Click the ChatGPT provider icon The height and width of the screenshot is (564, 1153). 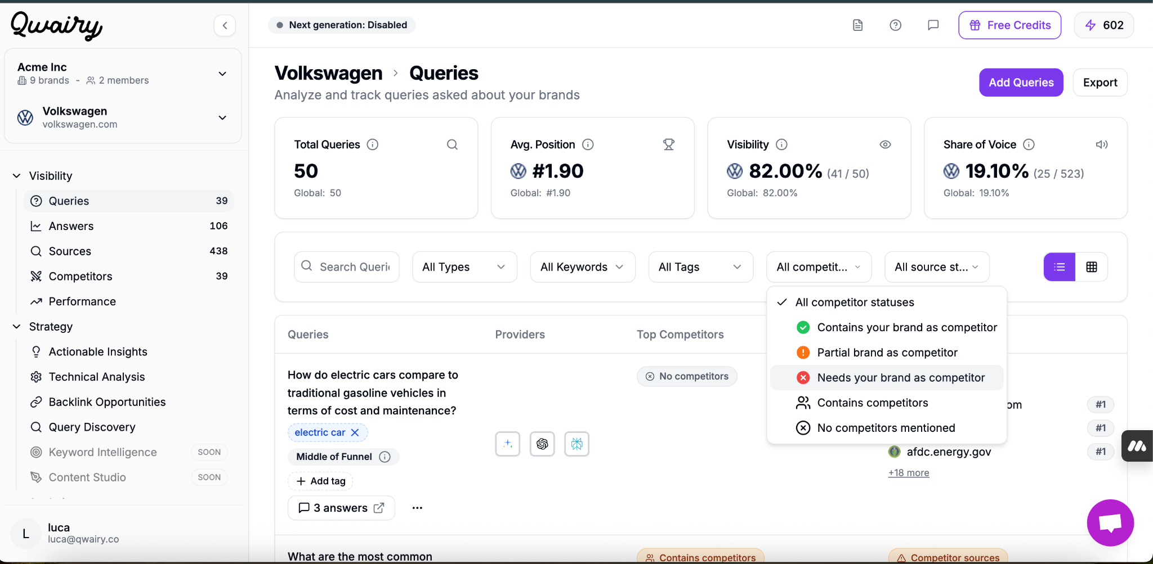[x=542, y=444]
